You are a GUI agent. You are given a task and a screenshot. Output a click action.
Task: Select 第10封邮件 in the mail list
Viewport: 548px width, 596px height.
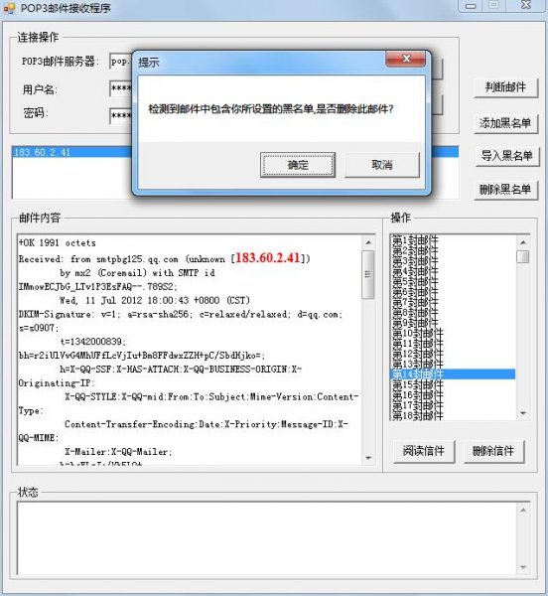coord(417,334)
